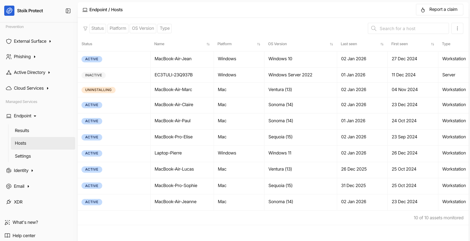Collapse the sidebar using the panel icon
The image size is (470, 241).
pos(68,11)
